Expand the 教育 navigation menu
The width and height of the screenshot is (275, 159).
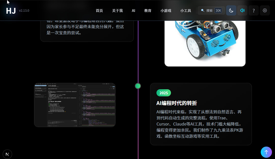coord(148,11)
